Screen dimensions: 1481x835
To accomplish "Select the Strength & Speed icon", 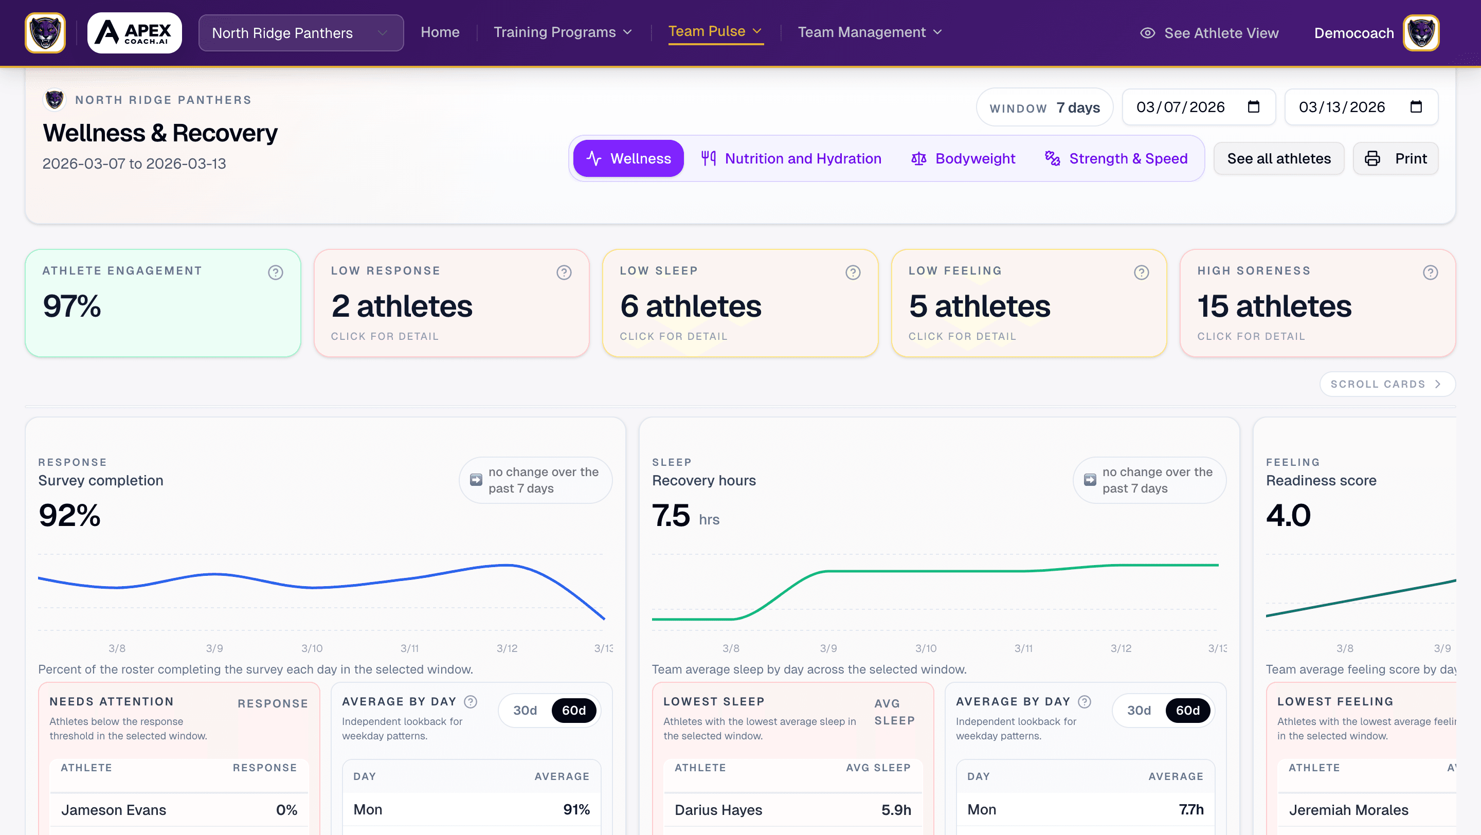I will [1052, 158].
